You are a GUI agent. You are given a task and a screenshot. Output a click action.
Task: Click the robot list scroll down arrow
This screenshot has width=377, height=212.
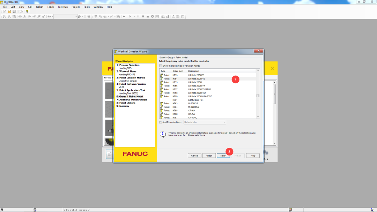(x=258, y=117)
